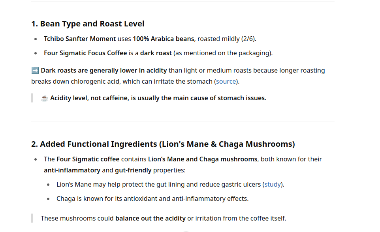Click the right-arrow emoji before Dark roasts
380x232 pixels.
35,71
